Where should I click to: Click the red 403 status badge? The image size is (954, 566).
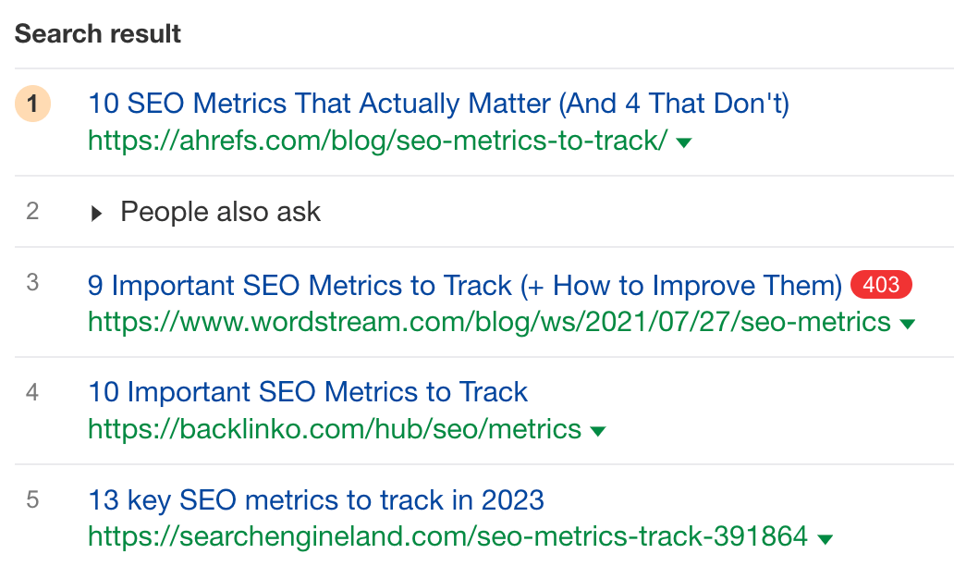pos(881,285)
